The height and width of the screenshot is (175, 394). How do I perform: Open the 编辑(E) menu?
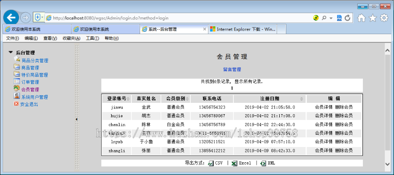[31, 38]
